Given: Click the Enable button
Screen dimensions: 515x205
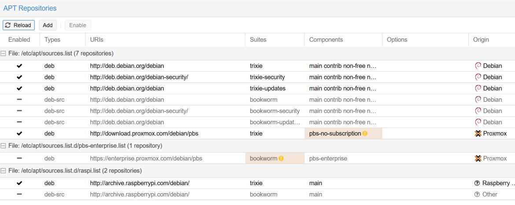Looking at the screenshot, I should (x=77, y=25).
